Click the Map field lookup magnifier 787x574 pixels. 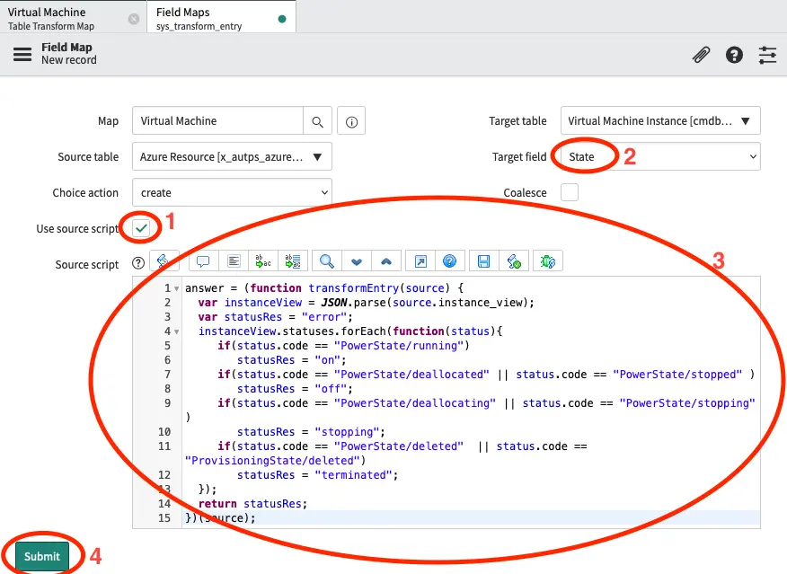[x=318, y=121]
